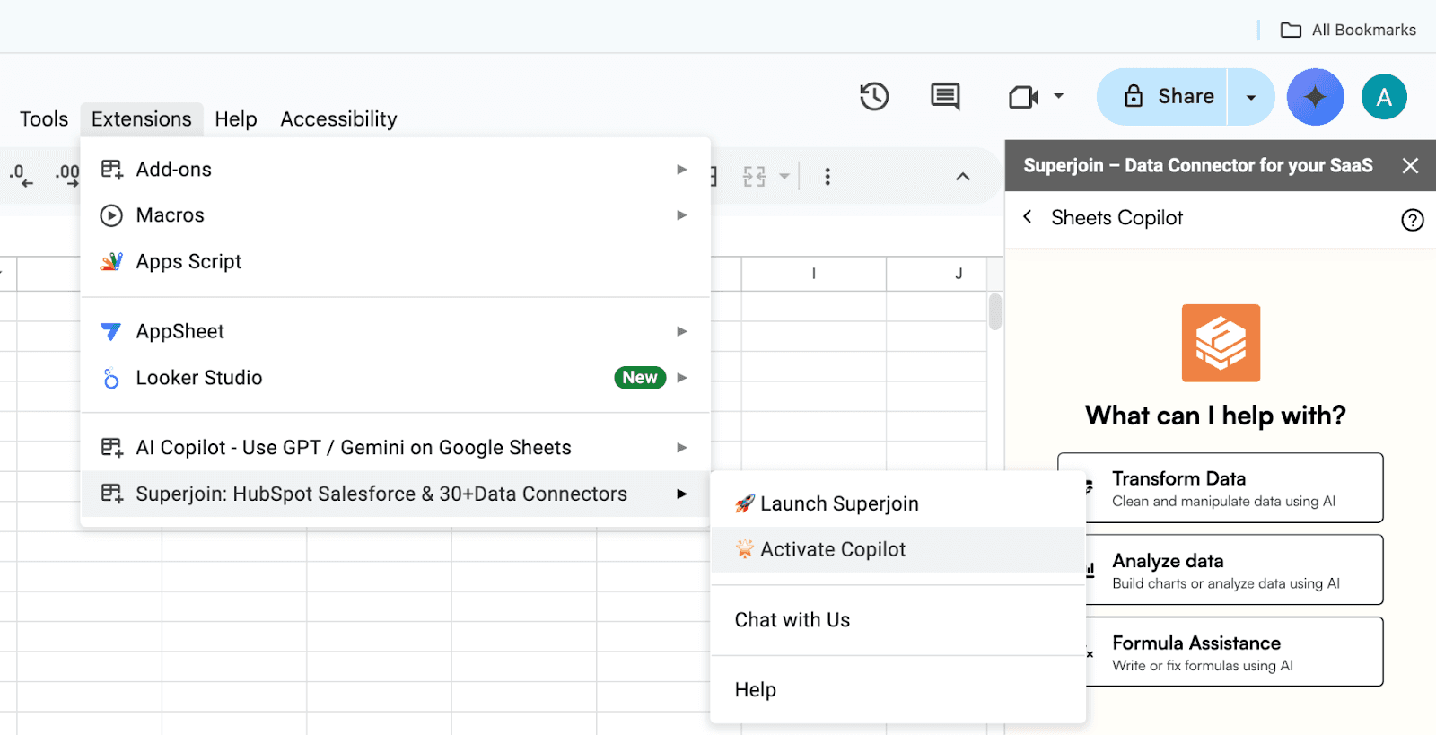This screenshot has height=735, width=1436.
Task: Click the rocket icon for Launch Superjoin
Action: click(745, 503)
